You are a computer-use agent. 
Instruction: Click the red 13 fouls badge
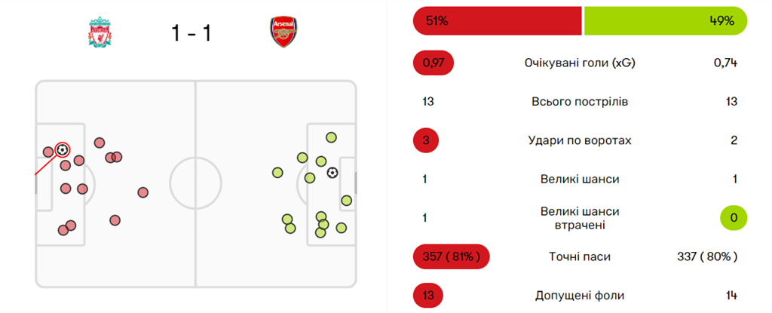pyautogui.click(x=428, y=296)
